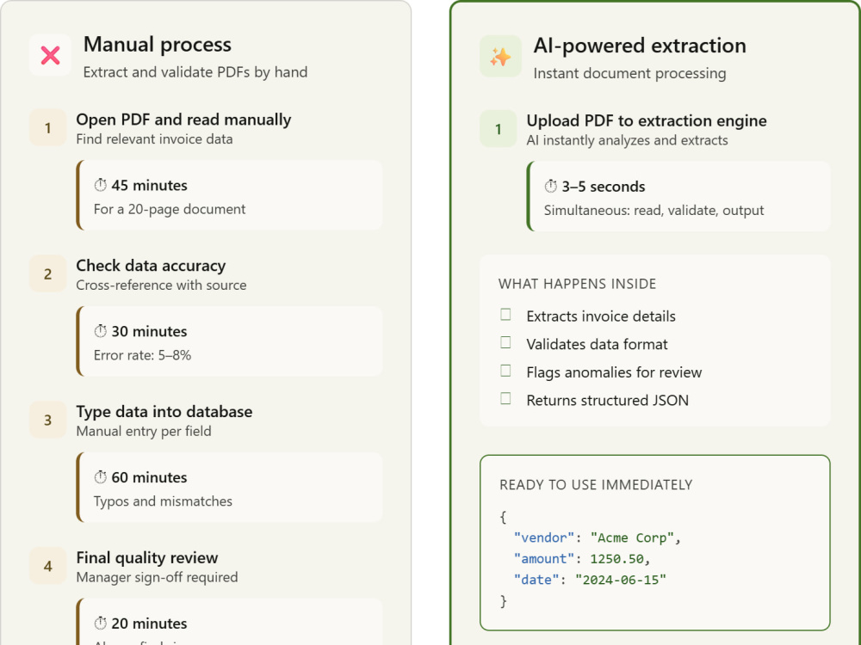
Task: Click 'Returns structured JSON' list label
Action: click(608, 400)
